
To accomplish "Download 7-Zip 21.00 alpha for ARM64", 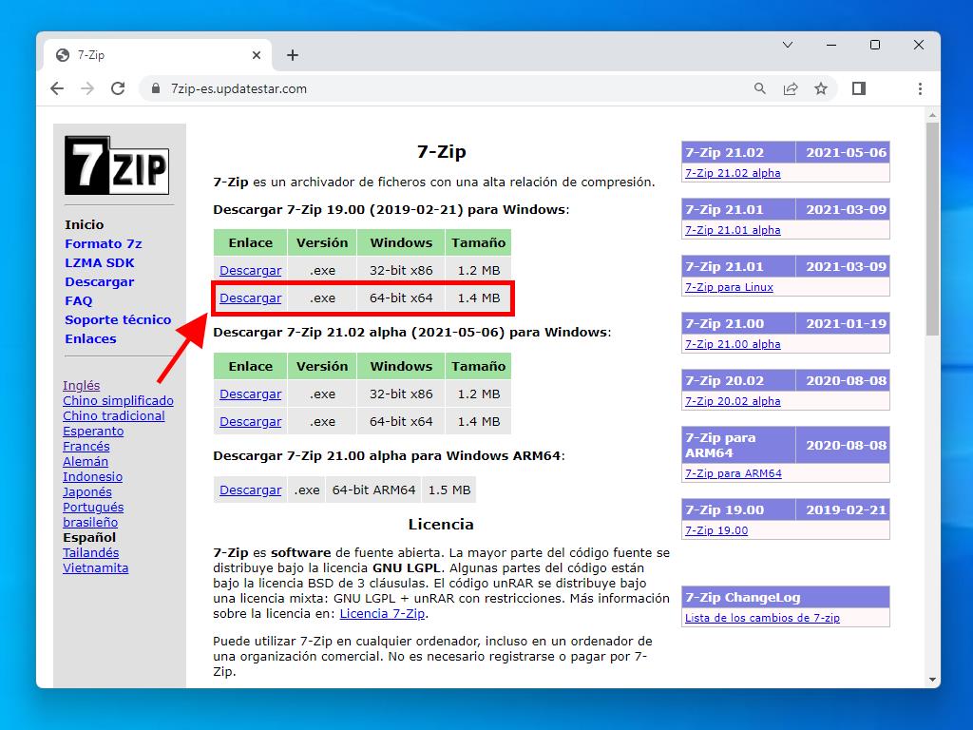I will 251,490.
